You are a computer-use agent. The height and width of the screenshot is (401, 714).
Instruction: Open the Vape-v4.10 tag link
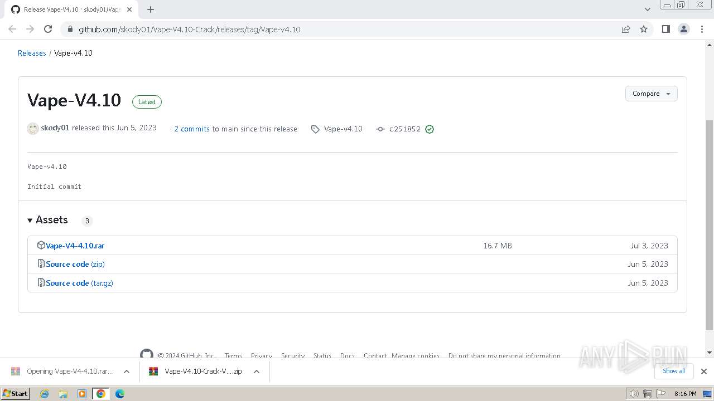coord(343,129)
